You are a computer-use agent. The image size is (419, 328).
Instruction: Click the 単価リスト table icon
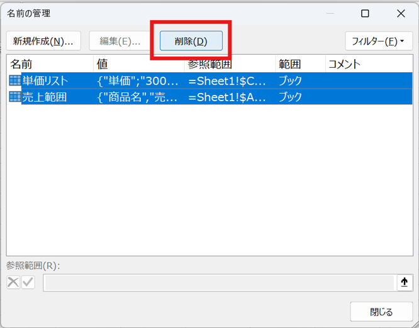pyautogui.click(x=14, y=80)
